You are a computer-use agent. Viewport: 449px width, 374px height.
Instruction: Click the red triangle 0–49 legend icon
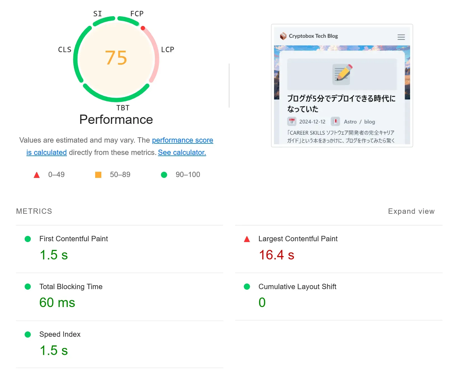tap(37, 175)
